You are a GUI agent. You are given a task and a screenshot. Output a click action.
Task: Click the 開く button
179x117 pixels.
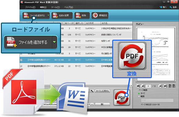point(102,104)
